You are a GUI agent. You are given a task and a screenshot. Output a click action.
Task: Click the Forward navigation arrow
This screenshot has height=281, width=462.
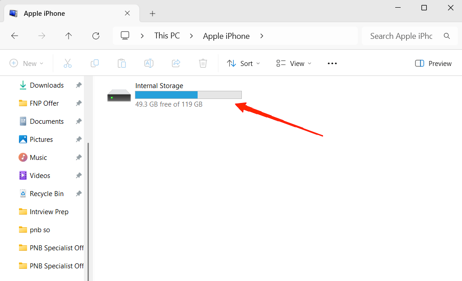coord(42,36)
